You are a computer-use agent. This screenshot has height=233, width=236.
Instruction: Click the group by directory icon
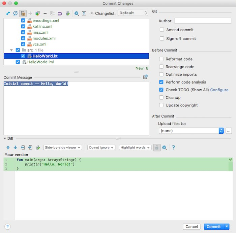(52, 13)
